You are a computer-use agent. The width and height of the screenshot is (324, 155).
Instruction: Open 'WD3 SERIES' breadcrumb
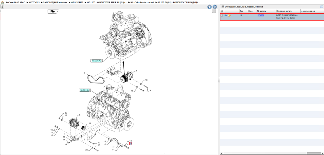77,3
